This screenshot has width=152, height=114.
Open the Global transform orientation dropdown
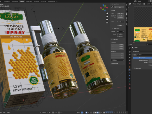pos(44,112)
